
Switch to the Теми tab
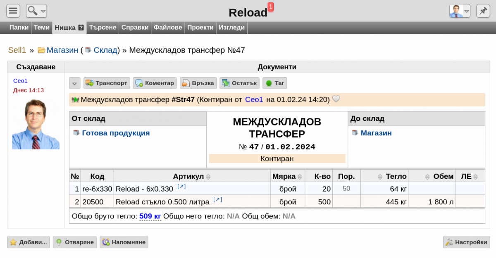42,28
